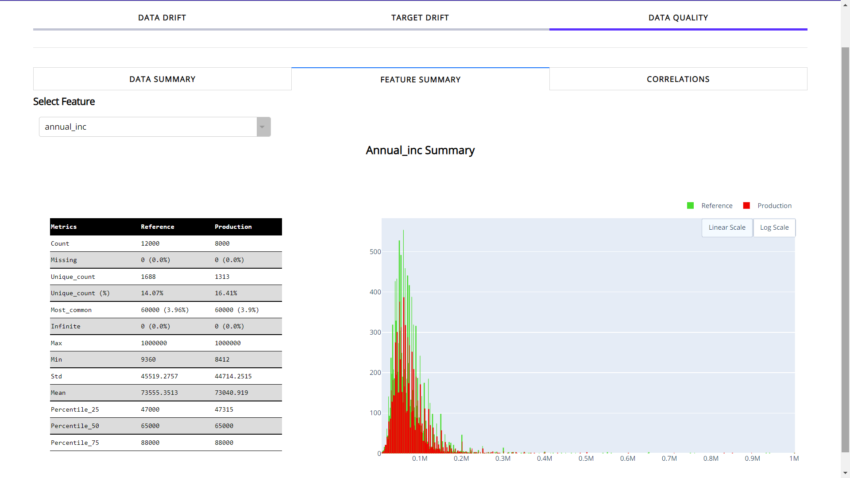Toggle Reference series green legend swatch
The image size is (850, 478).
[690, 206]
